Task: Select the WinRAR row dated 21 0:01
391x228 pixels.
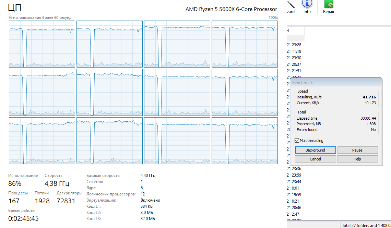Action: tap(293, 188)
